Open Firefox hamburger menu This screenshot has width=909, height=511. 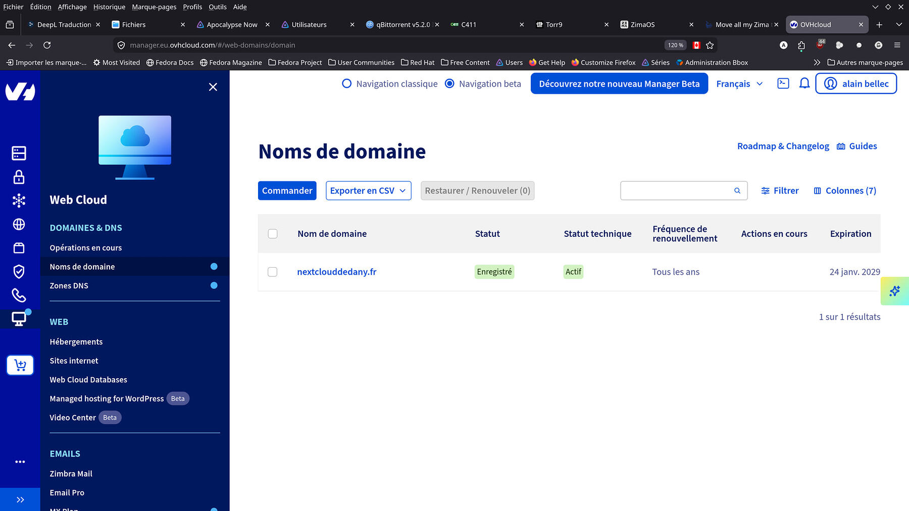(x=897, y=45)
